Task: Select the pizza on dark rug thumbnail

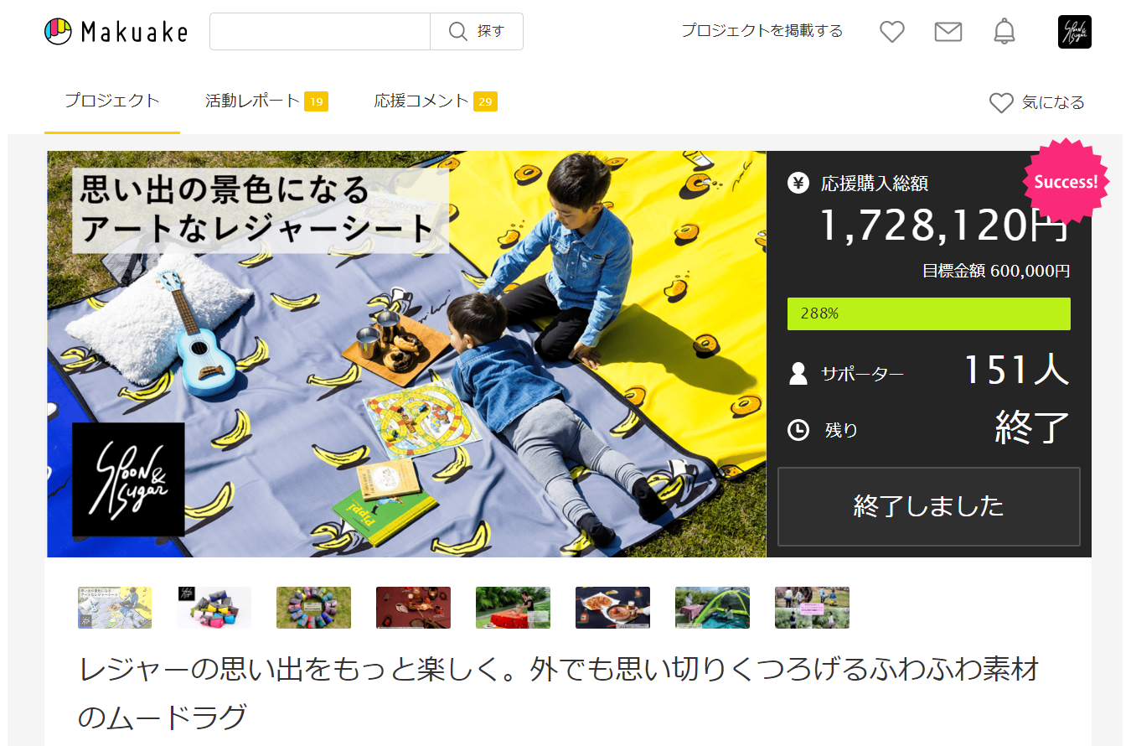Action: click(x=612, y=608)
